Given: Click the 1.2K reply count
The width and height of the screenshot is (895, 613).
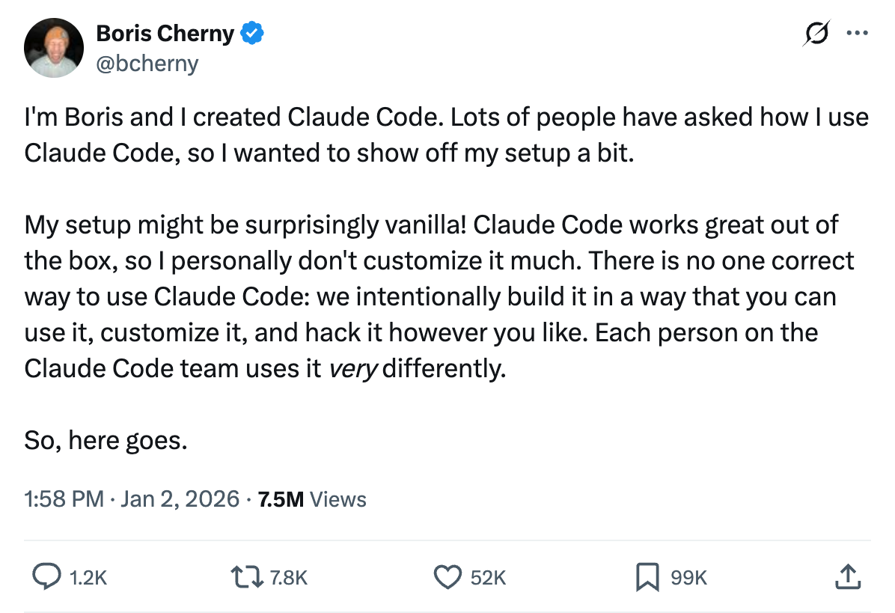Looking at the screenshot, I should [x=88, y=578].
